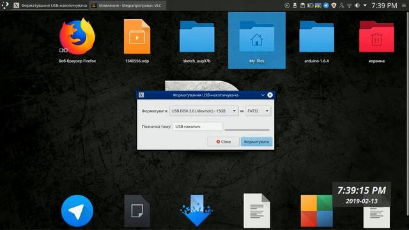Click the format progress bar
The width and height of the screenshot is (409, 230).
pos(247,130)
